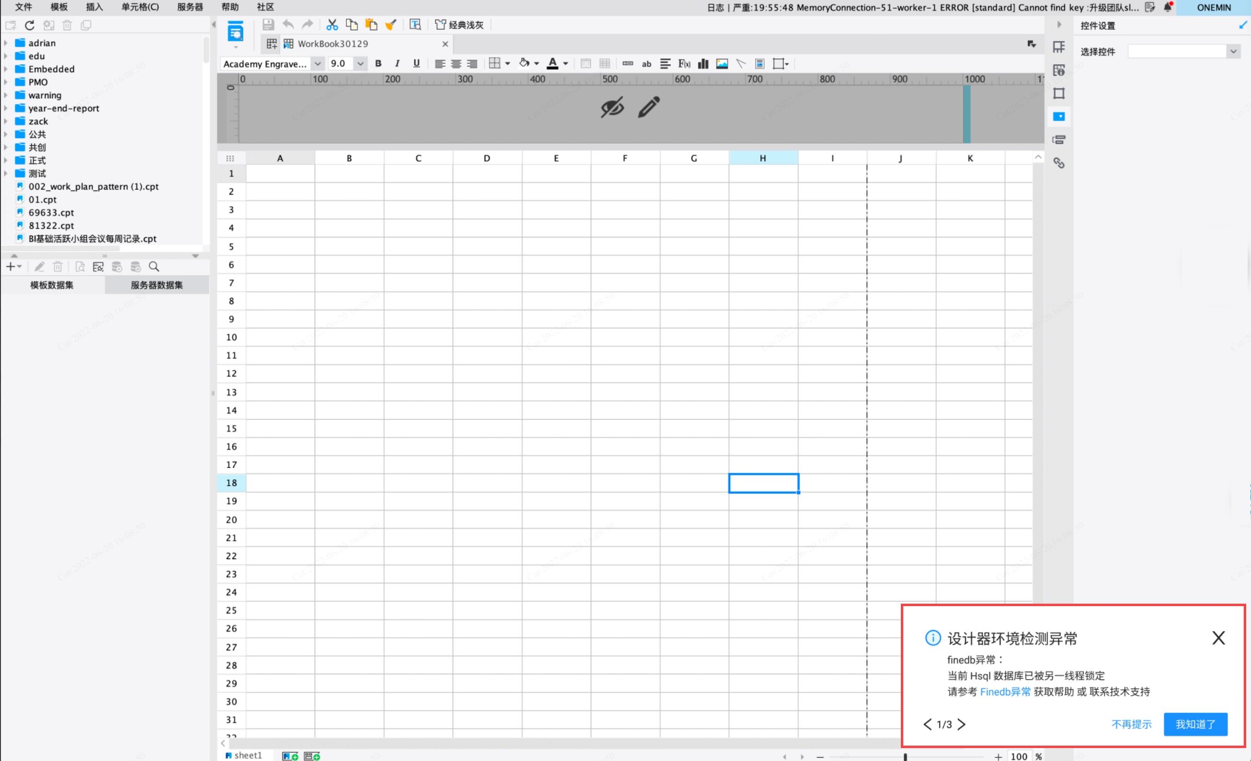Click the format painter brush icon
The image size is (1251, 761).
point(390,24)
